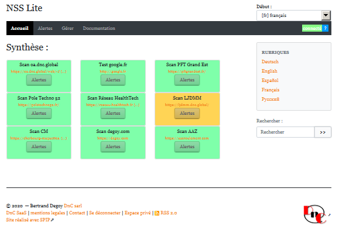Click the Scan LJDMM card title

click(187, 98)
